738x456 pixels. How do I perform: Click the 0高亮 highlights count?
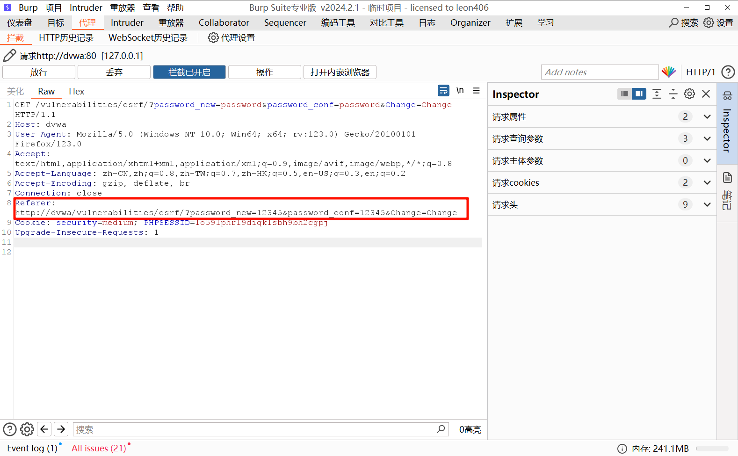470,429
